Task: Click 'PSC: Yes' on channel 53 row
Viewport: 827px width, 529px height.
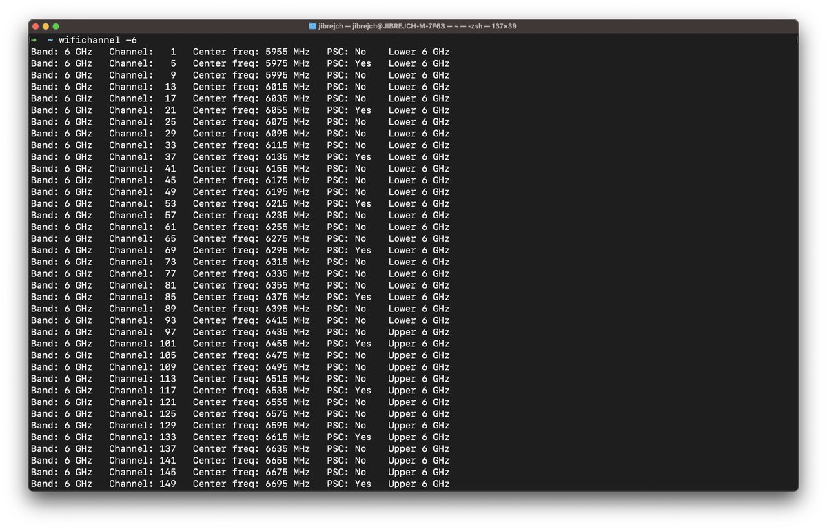Action: [349, 204]
